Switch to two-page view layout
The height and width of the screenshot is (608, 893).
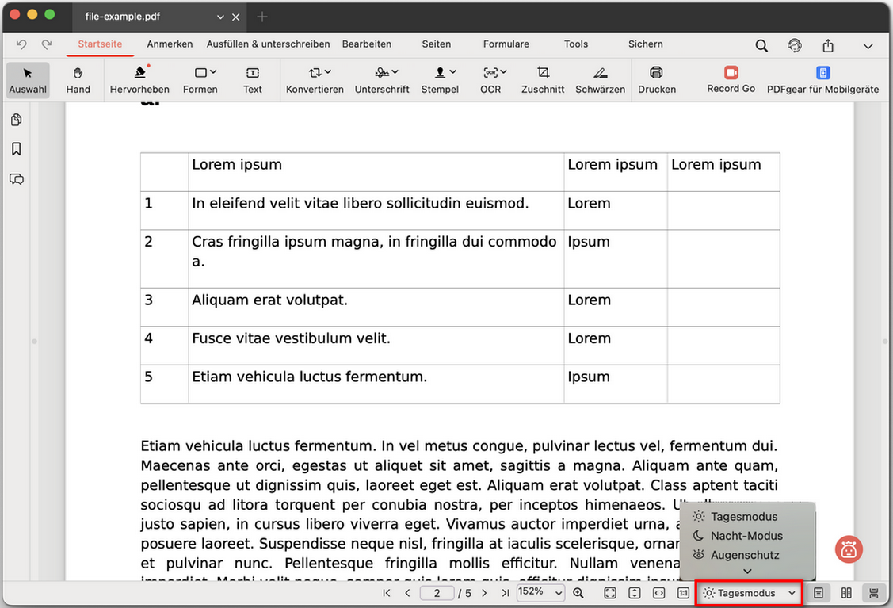[x=845, y=592]
